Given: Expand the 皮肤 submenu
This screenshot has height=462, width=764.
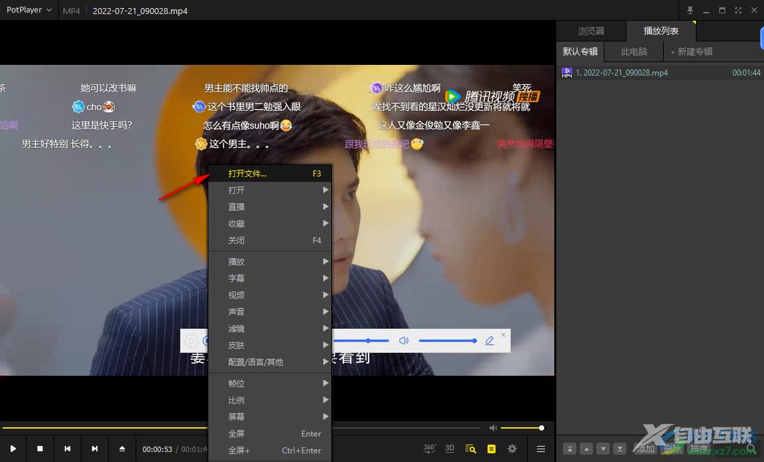Looking at the screenshot, I should point(270,345).
